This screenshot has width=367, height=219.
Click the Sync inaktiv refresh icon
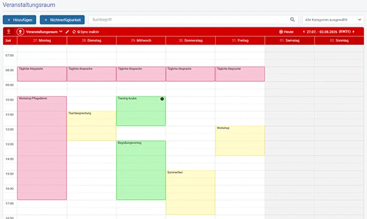74,32
